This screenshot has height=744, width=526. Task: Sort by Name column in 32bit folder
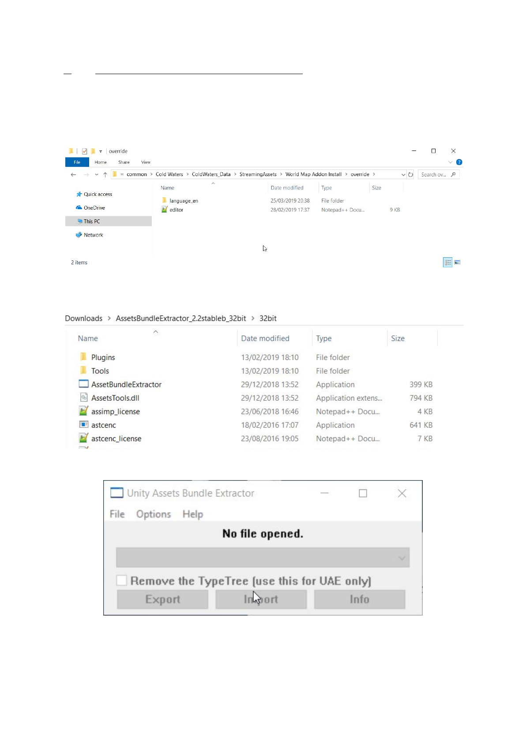(88, 338)
